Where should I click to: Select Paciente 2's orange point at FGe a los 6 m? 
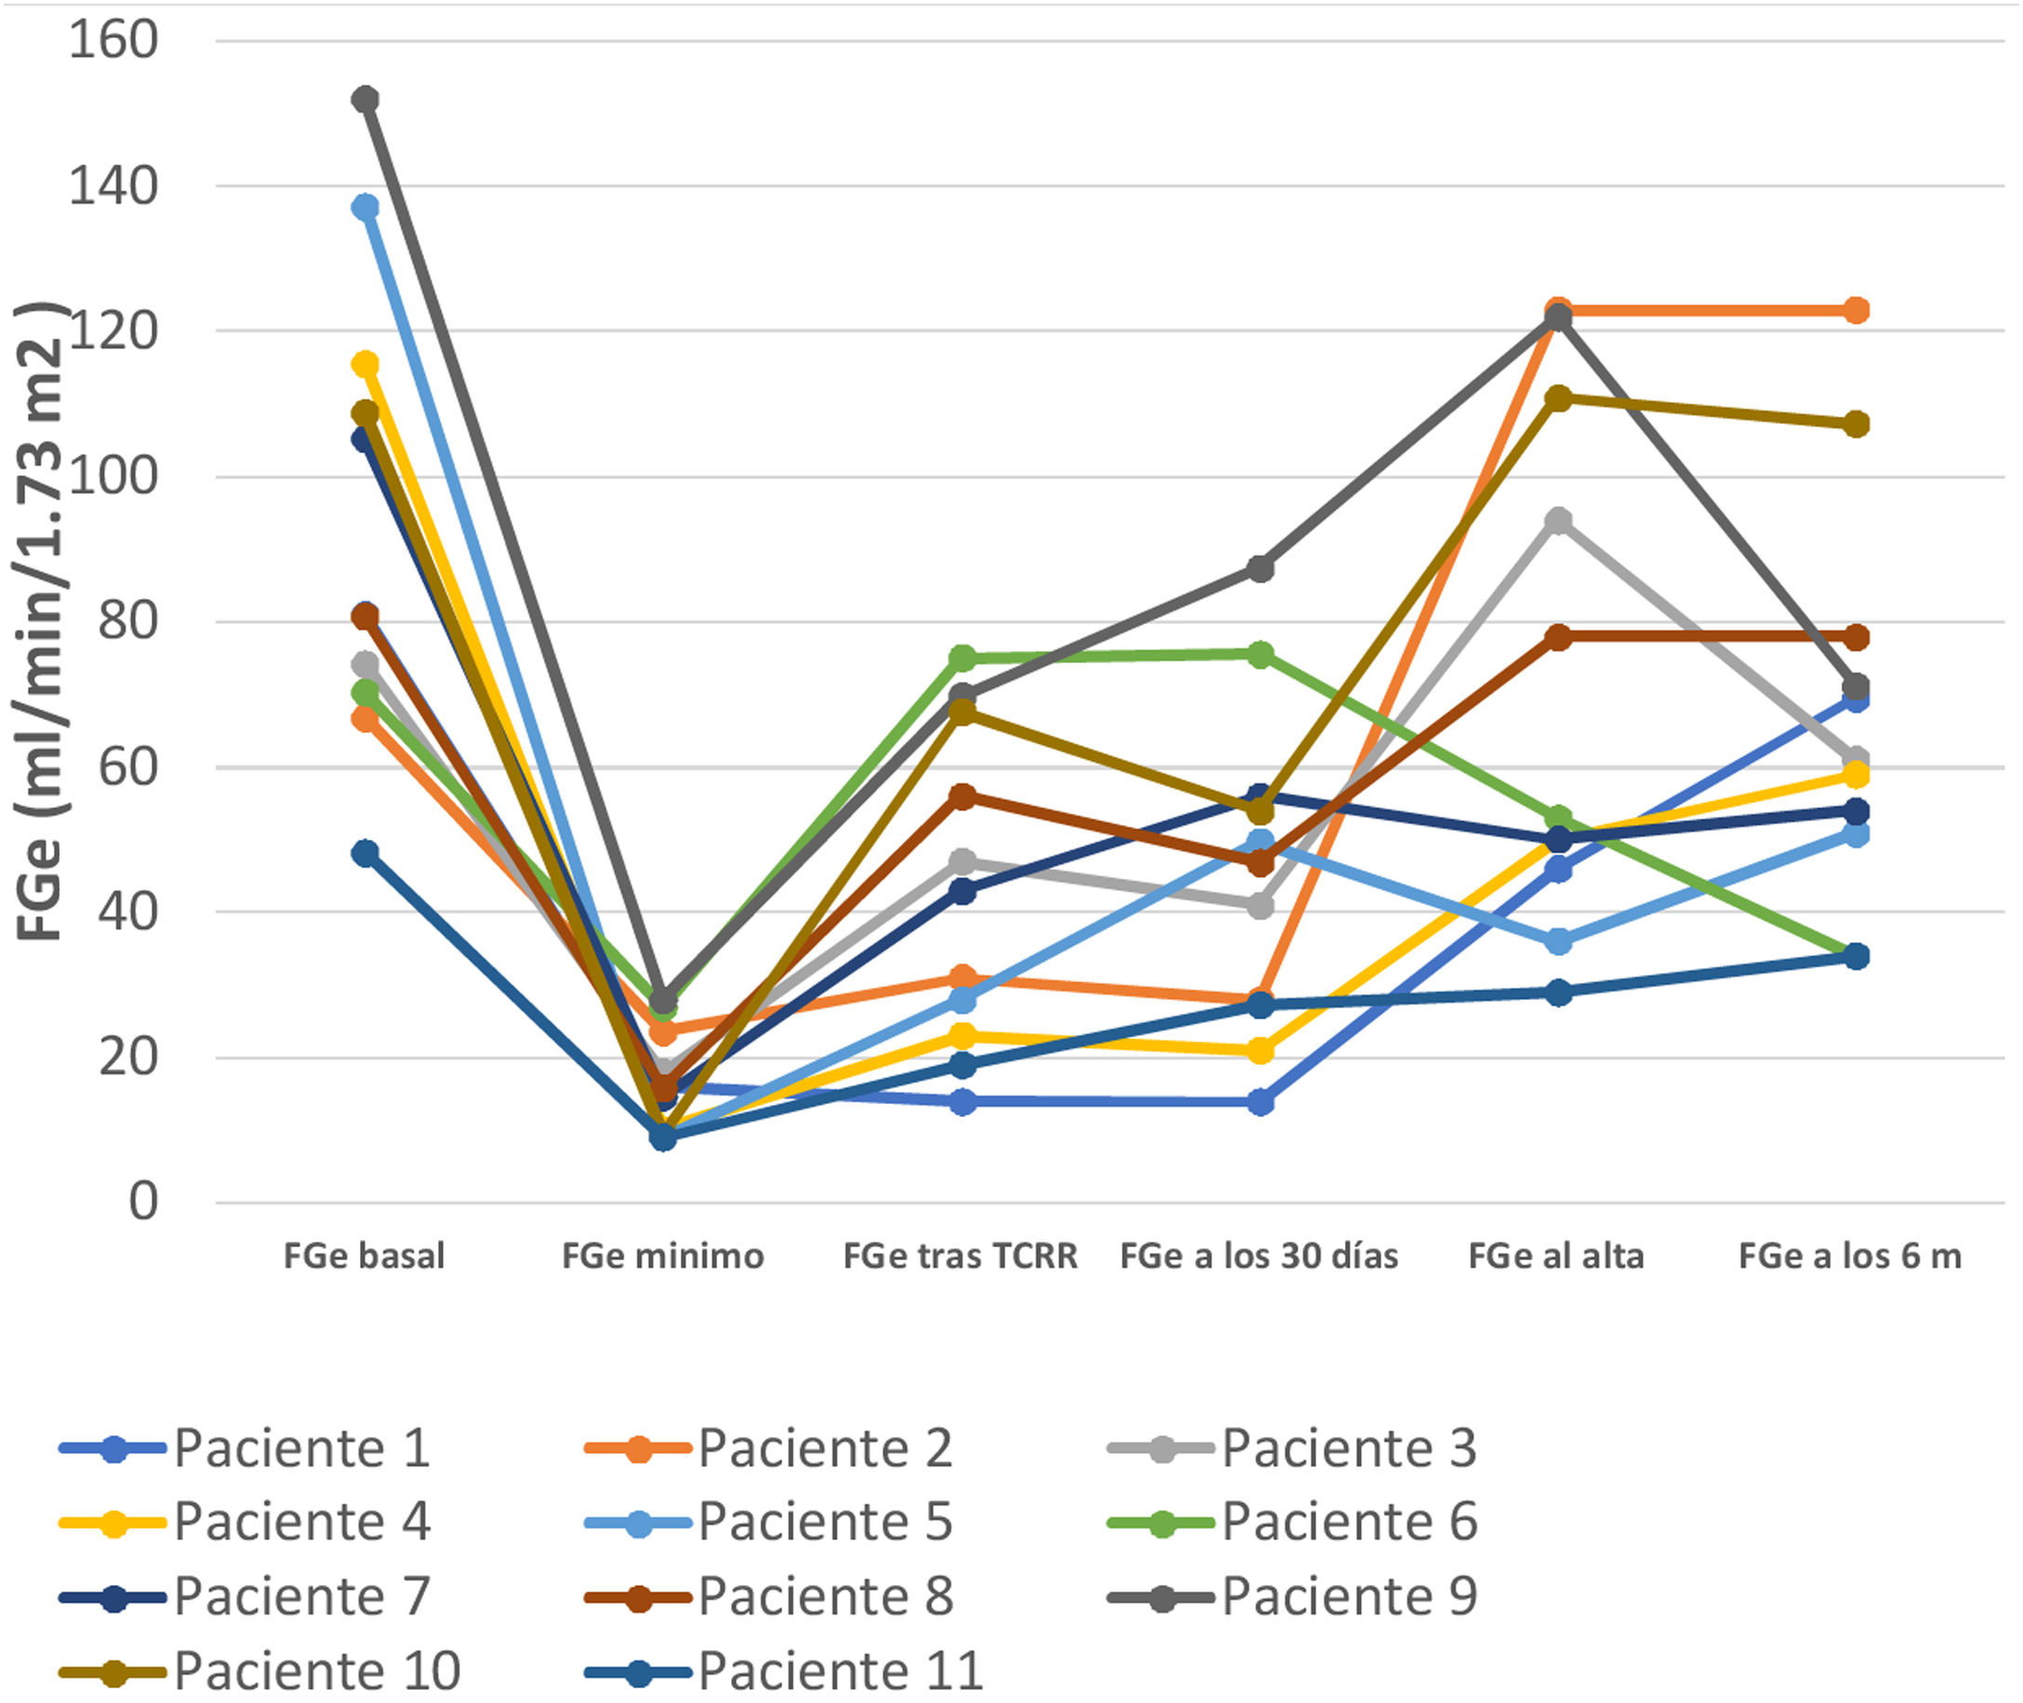[x=1856, y=310]
